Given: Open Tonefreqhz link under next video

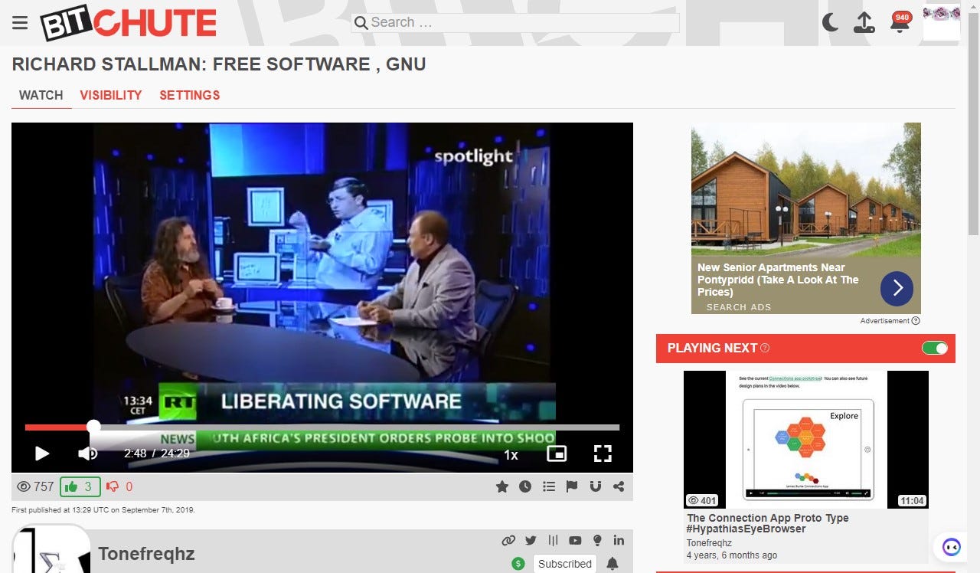Looking at the screenshot, I should (x=709, y=542).
